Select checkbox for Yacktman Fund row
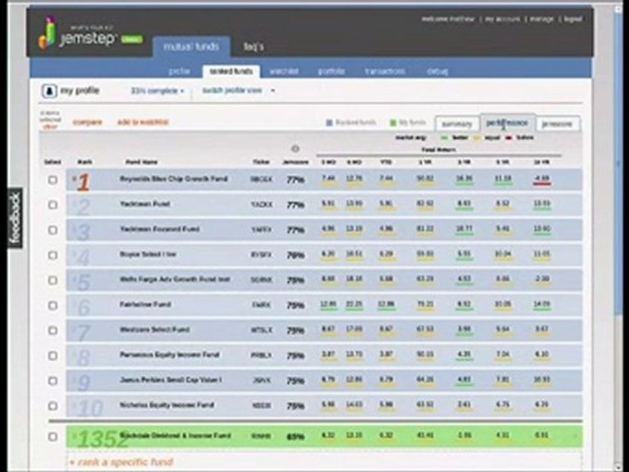 tap(52, 205)
